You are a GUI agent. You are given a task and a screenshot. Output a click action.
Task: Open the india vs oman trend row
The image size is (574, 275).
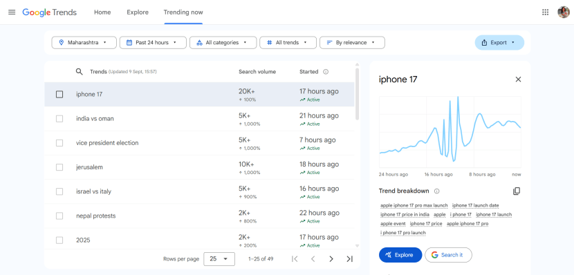coord(199,118)
